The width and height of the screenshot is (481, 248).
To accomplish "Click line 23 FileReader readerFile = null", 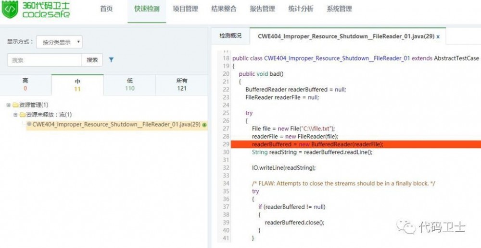I will point(282,97).
